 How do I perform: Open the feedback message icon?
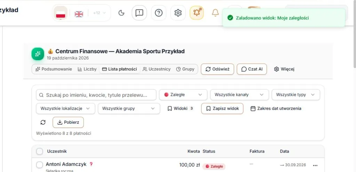pyautogui.click(x=139, y=13)
